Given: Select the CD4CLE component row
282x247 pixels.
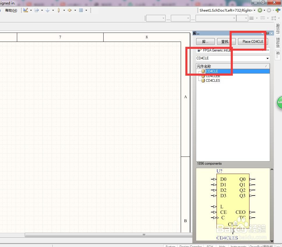Looking at the screenshot, I should [x=233, y=71].
